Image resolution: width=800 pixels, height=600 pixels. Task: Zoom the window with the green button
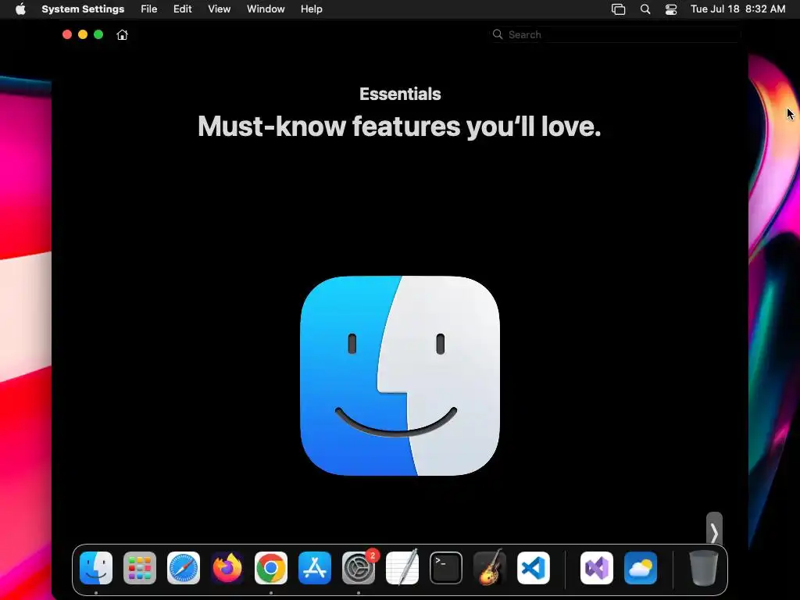(98, 34)
